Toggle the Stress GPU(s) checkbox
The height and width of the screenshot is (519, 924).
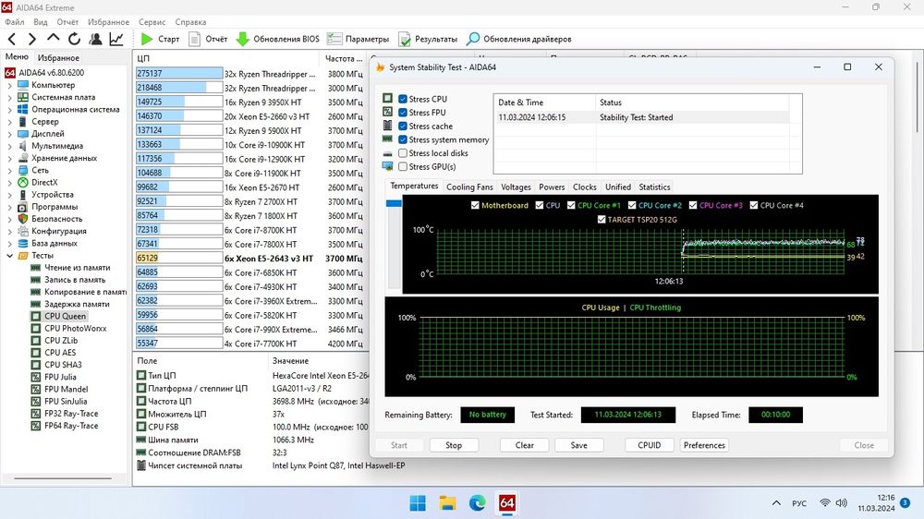click(403, 167)
